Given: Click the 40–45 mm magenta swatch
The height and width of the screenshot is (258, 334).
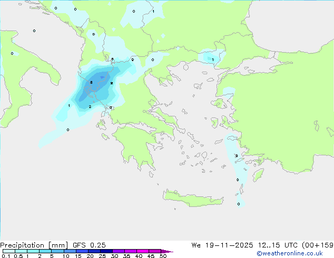Looking at the screenshot, I should click(x=143, y=251).
